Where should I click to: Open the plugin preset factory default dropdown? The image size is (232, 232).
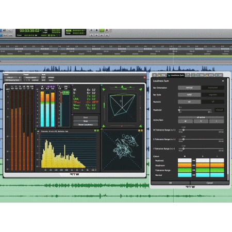pyautogui.click(x=31, y=77)
